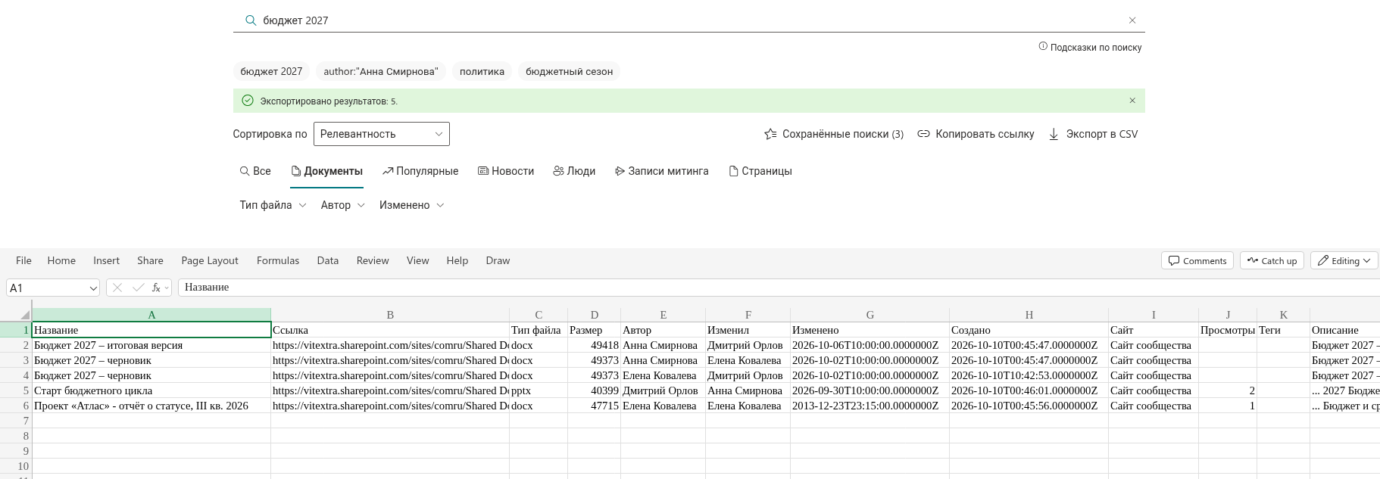Select the Просмотры header cell

pyautogui.click(x=1227, y=330)
